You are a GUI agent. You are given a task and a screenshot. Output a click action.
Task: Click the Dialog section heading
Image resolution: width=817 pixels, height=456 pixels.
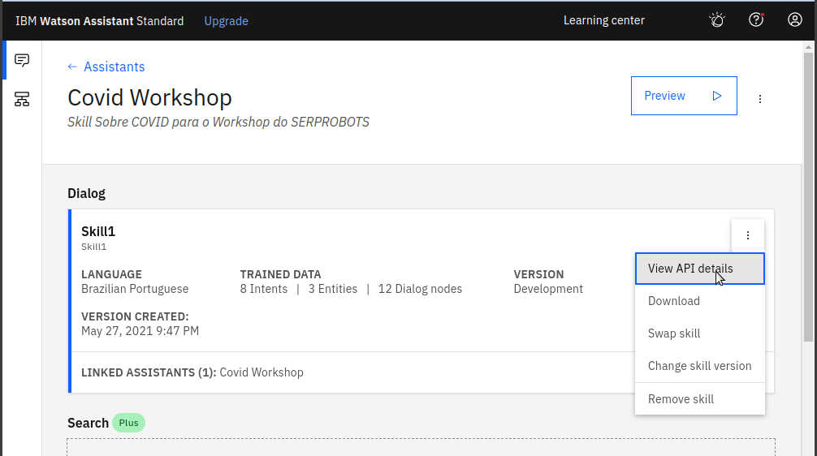(x=87, y=193)
